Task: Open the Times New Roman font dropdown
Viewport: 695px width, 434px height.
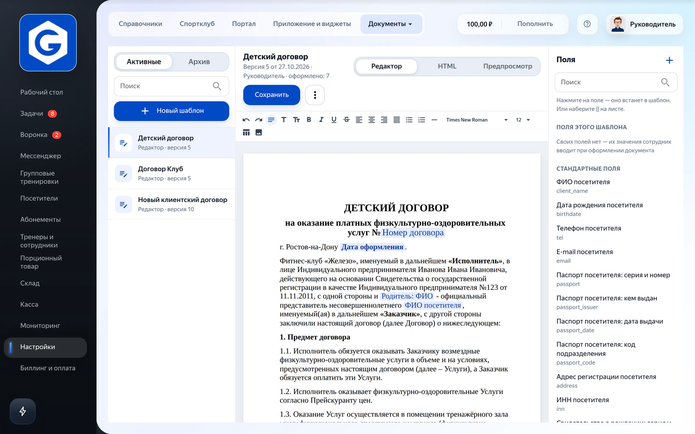Action: 477,120
